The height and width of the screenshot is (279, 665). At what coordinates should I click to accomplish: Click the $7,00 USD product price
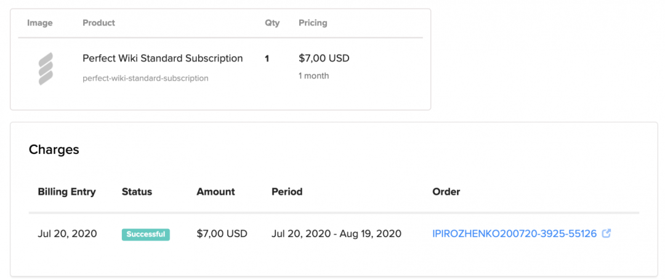(x=324, y=59)
